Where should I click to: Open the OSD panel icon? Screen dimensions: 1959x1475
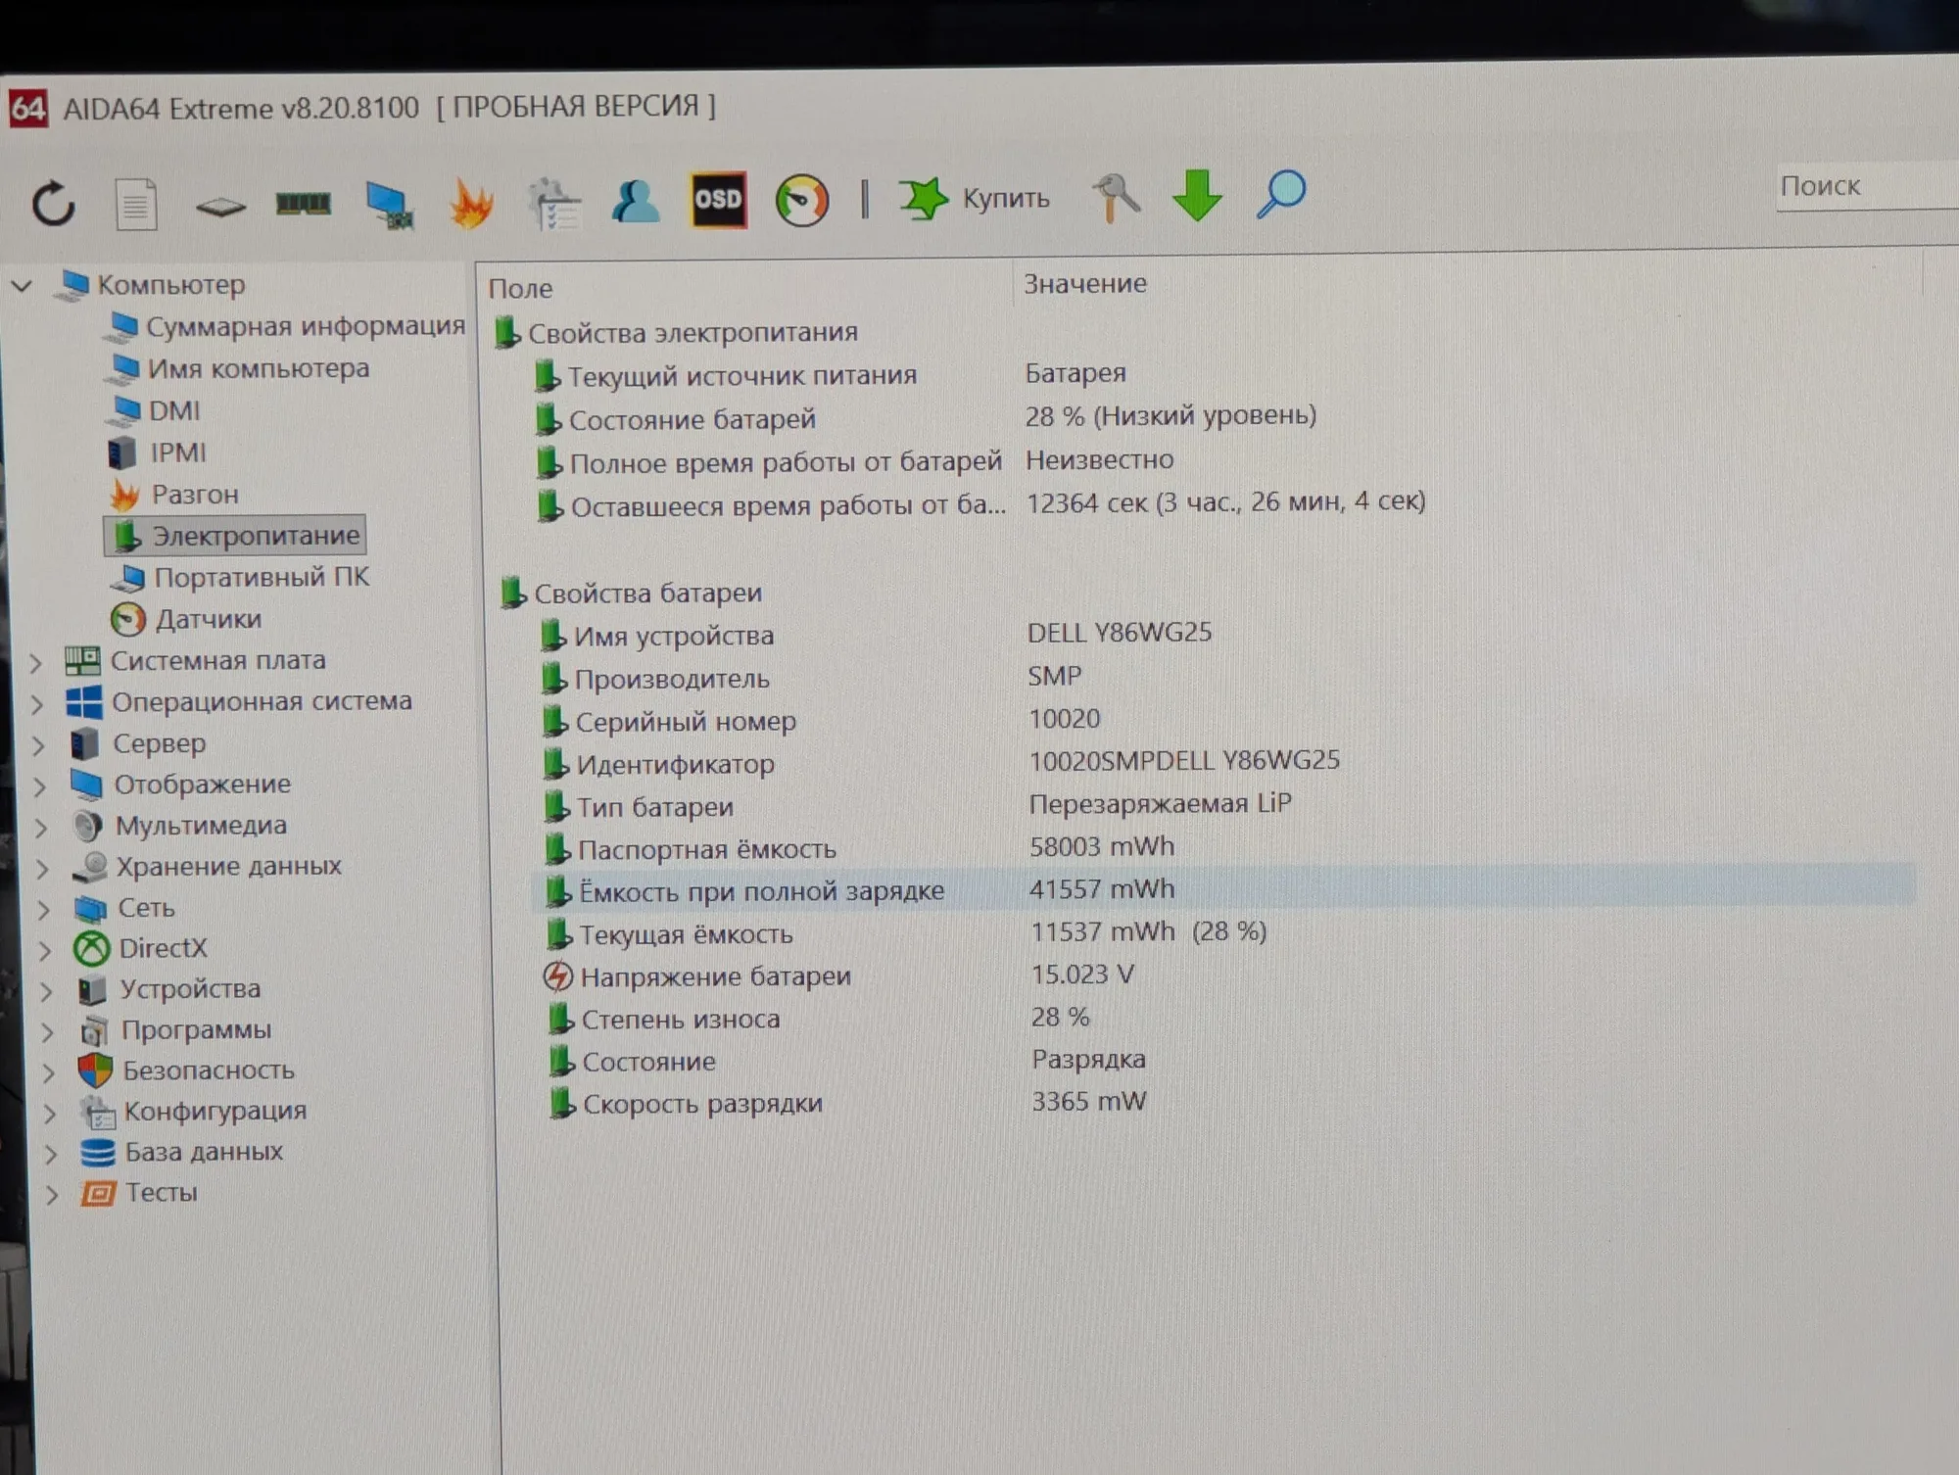pos(719,200)
